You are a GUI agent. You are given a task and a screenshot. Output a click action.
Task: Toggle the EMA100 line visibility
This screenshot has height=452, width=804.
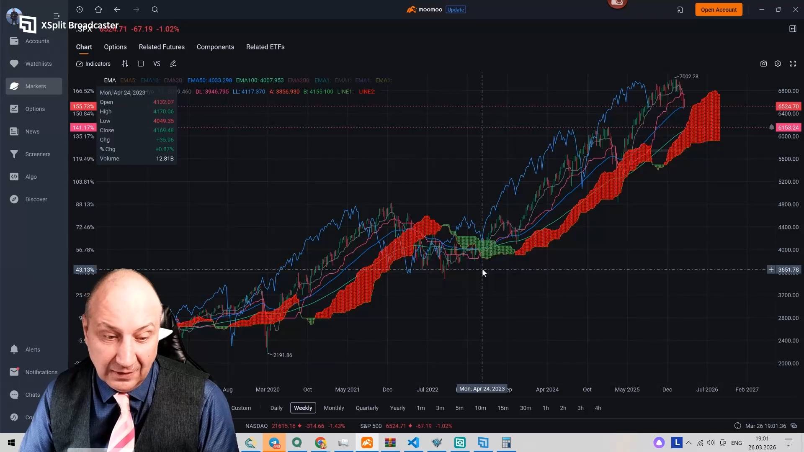click(x=260, y=80)
